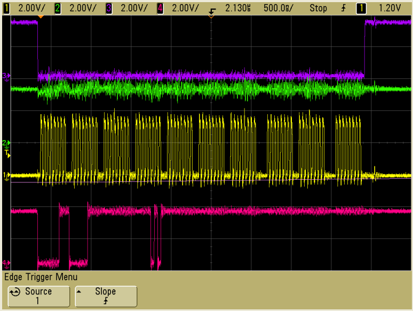Viewport: 413px width, 311px height.
Task: Click channel 4 scale 2.00V/ value
Action: 185,8
